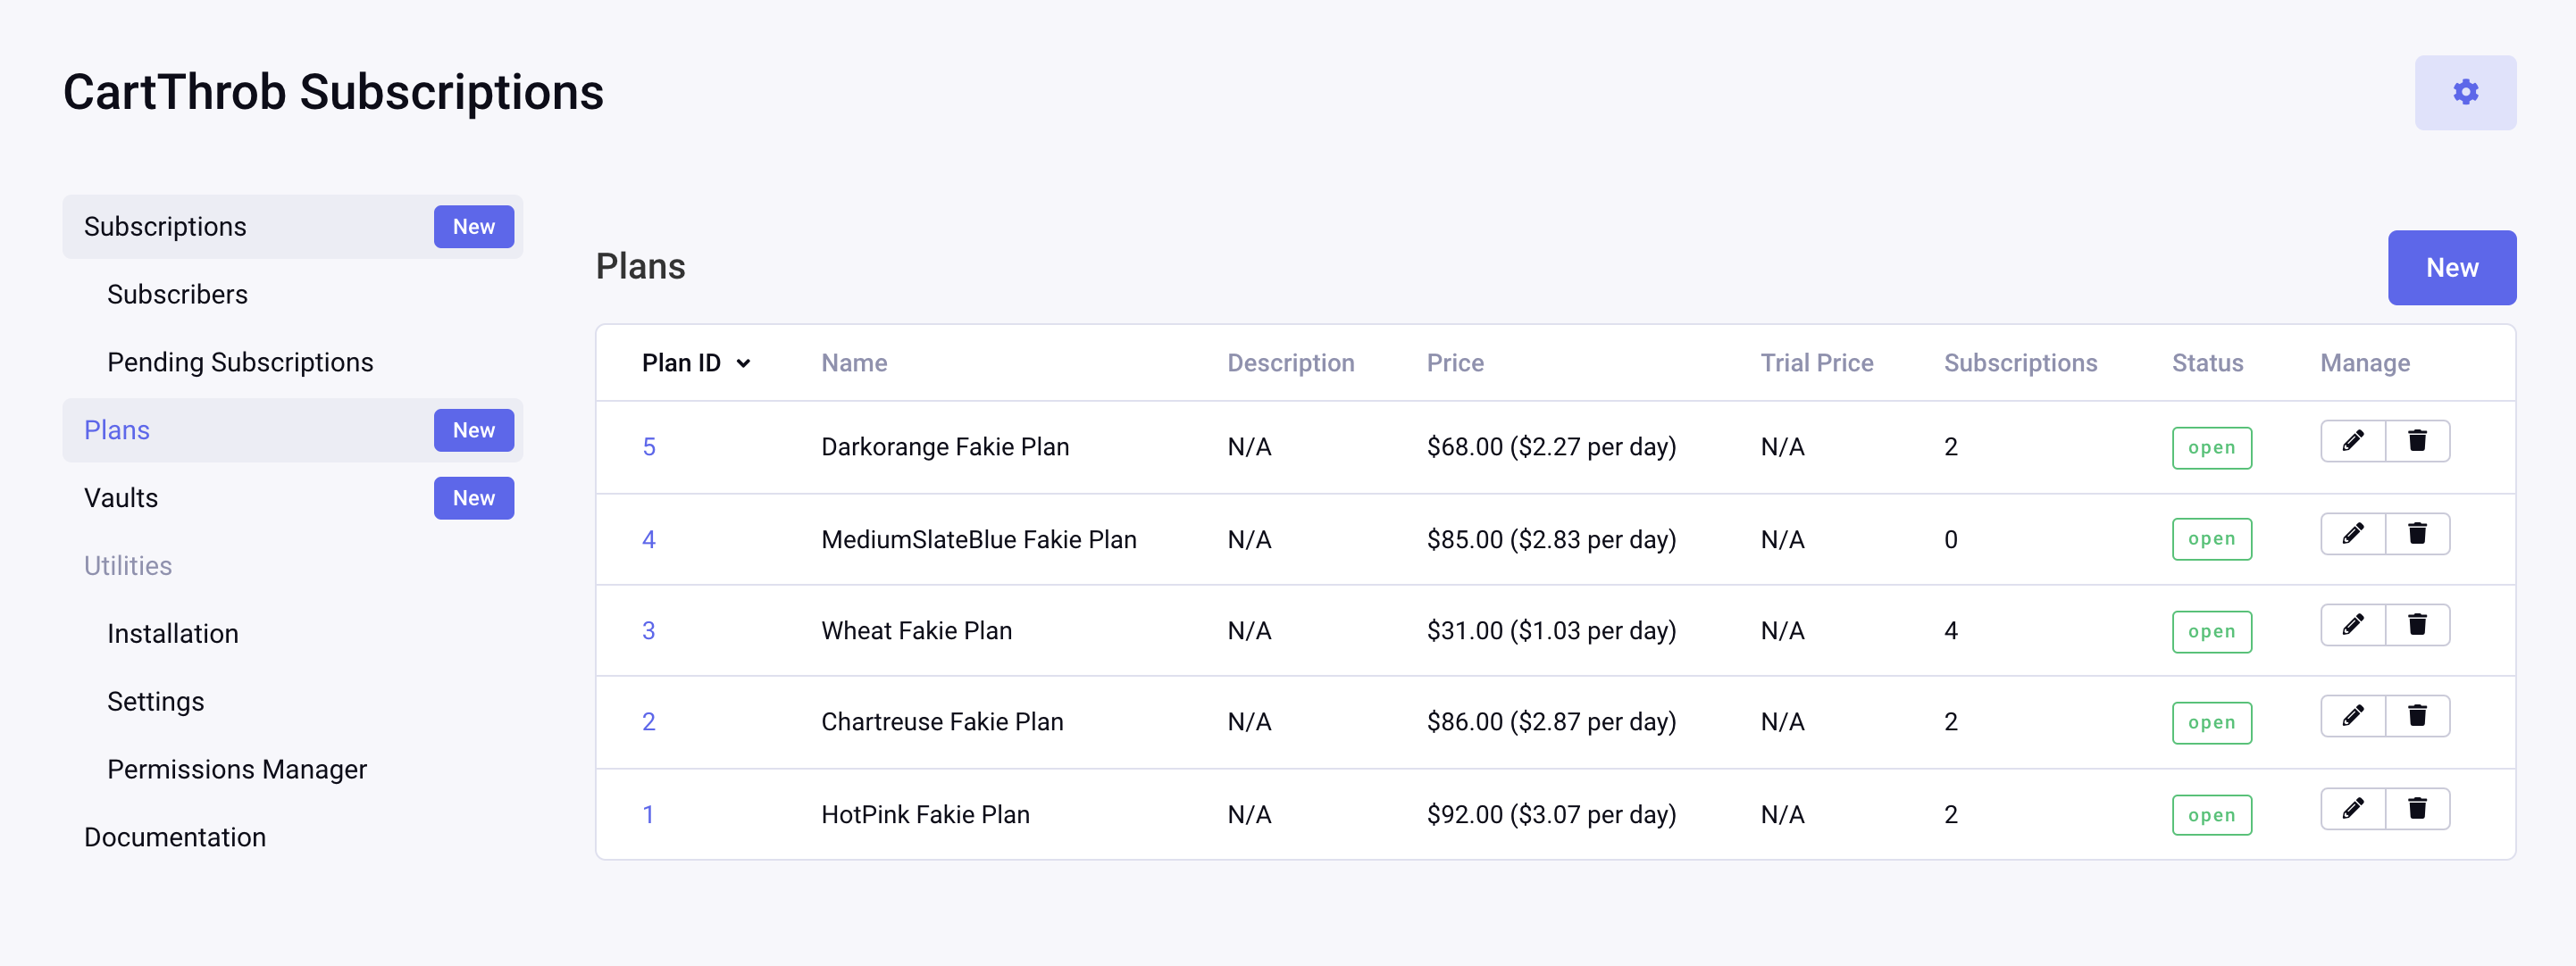
Task: Click price $85.00 ($2.83 per day)
Action: point(1551,540)
